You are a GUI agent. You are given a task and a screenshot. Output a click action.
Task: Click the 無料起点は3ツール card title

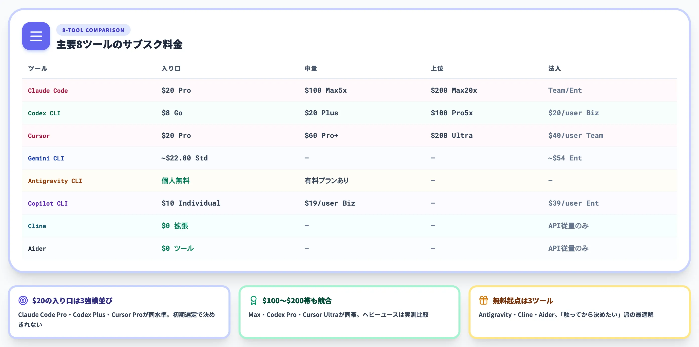(x=523, y=301)
